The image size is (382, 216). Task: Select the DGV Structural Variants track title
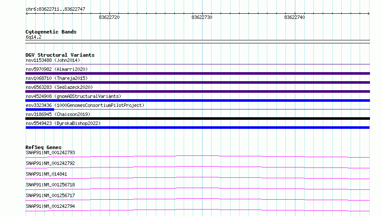pos(60,55)
